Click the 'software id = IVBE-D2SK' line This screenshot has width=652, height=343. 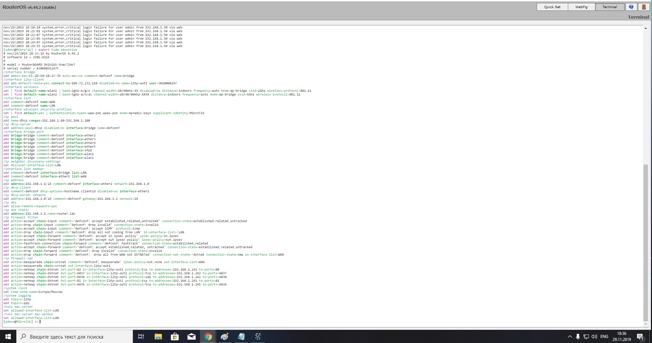click(26, 57)
